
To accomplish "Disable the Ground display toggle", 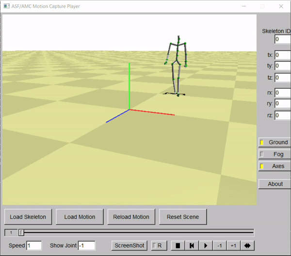I will 275,142.
